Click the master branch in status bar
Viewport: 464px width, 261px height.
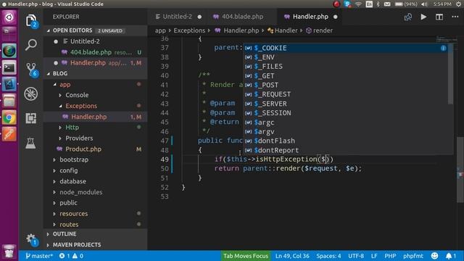[39, 256]
